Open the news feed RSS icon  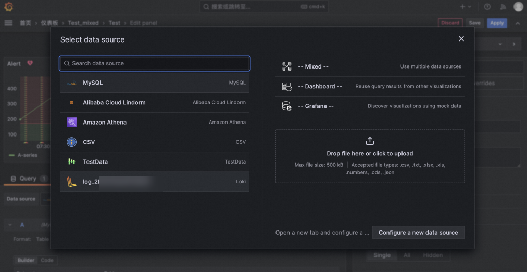point(503,7)
